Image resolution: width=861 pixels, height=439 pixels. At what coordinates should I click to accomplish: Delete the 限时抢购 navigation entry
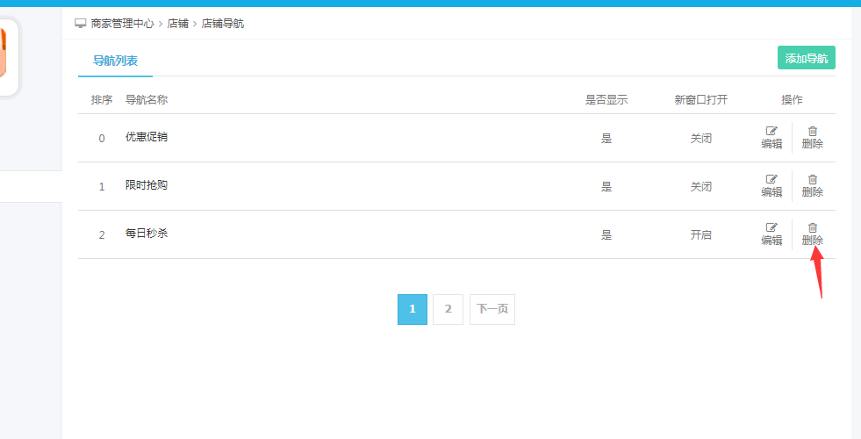click(812, 185)
